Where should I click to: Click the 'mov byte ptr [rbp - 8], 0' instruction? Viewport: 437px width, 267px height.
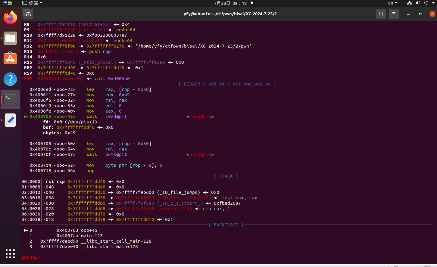click(x=124, y=165)
